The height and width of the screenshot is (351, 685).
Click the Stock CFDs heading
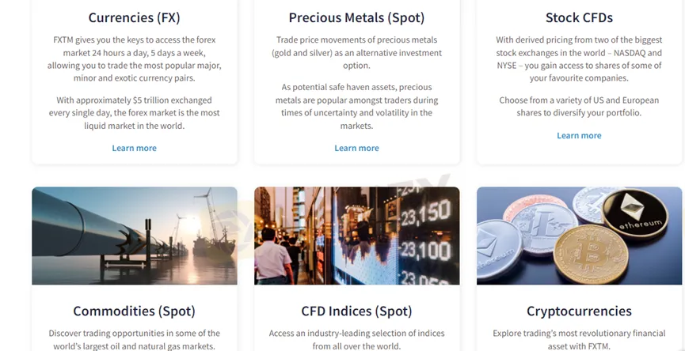579,18
